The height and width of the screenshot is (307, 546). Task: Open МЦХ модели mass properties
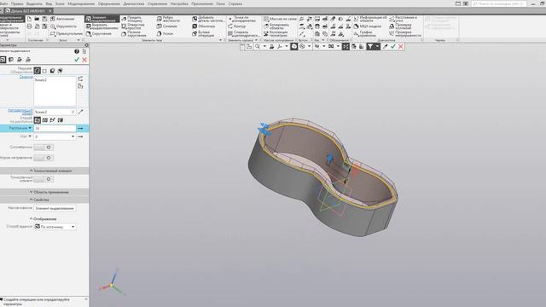[x=368, y=26]
